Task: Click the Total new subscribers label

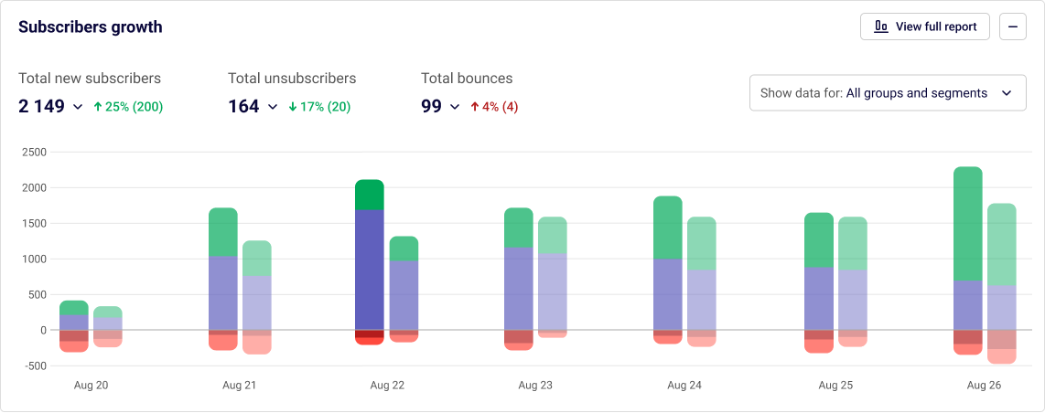Action: click(x=90, y=79)
